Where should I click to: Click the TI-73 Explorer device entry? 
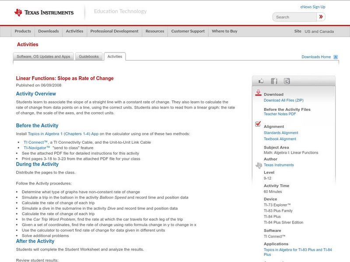pyautogui.click(x=277, y=205)
